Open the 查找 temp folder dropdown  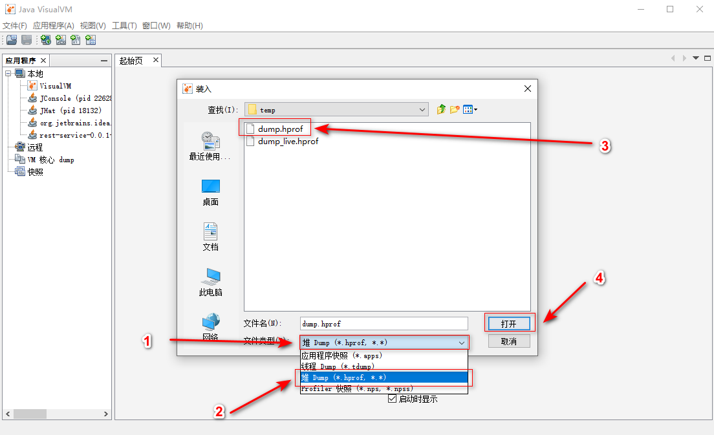pyautogui.click(x=336, y=110)
